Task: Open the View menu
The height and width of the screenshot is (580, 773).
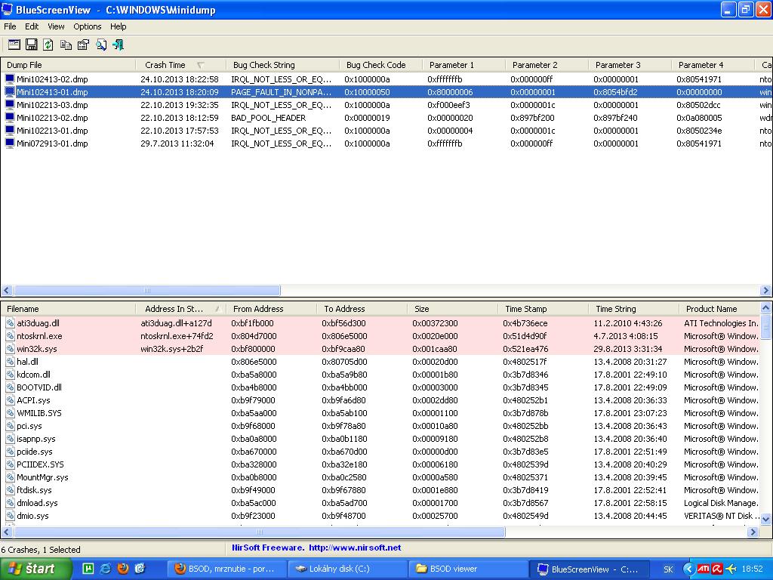Action: coord(56,26)
